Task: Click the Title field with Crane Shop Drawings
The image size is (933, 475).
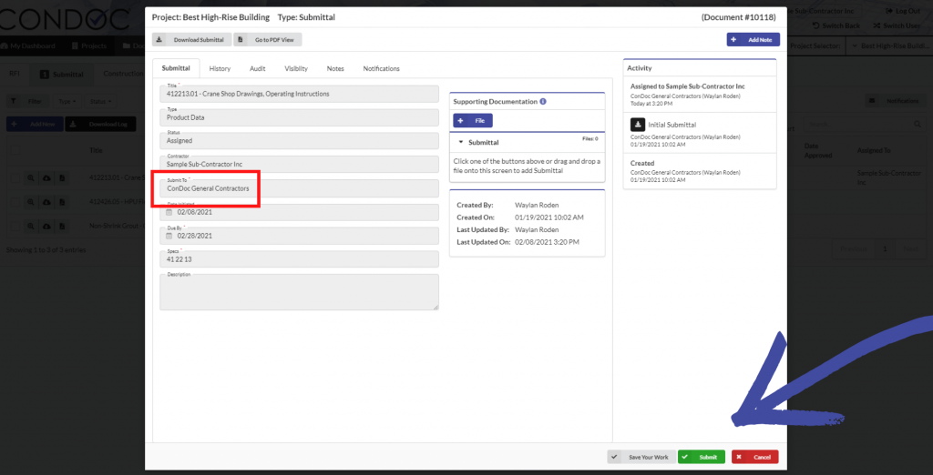Action: click(x=299, y=94)
